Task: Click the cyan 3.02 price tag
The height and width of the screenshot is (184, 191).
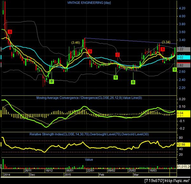Action: click(183, 57)
